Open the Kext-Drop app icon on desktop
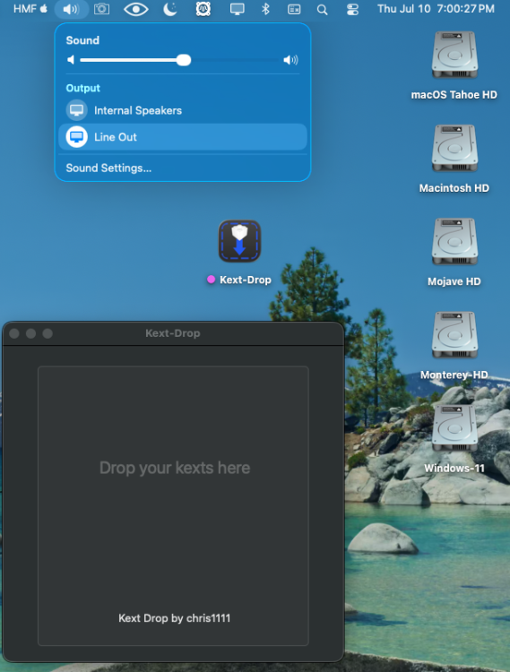The image size is (510, 672). 239,241
